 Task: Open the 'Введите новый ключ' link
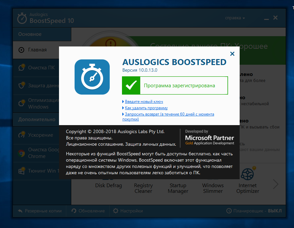pos(144,102)
